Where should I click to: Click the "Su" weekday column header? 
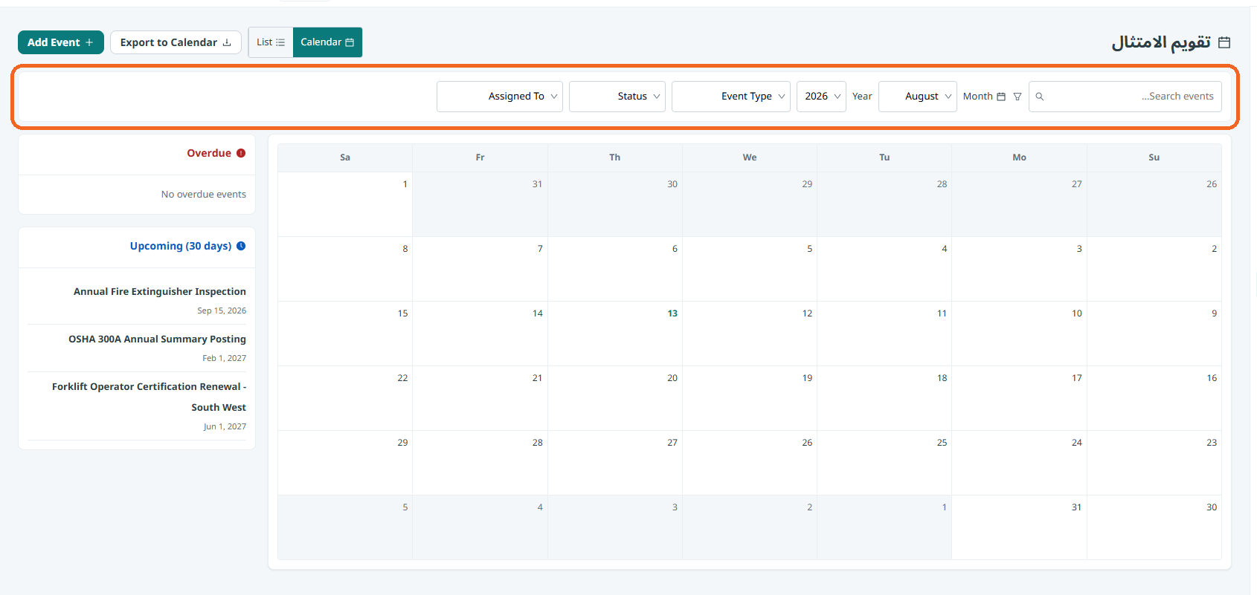pos(1154,157)
